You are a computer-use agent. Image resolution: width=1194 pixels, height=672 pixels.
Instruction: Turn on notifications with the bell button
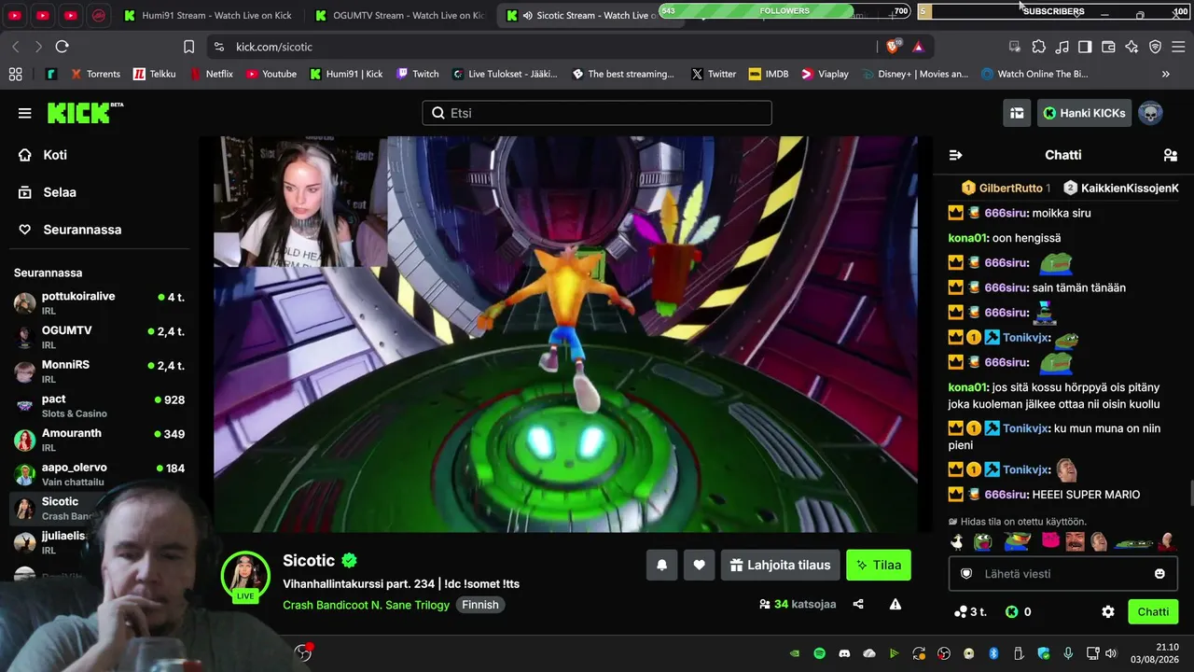pos(662,565)
